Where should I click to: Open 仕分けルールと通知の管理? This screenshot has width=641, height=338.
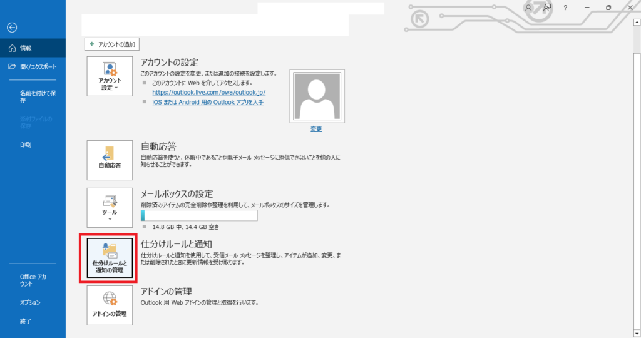[110, 259]
